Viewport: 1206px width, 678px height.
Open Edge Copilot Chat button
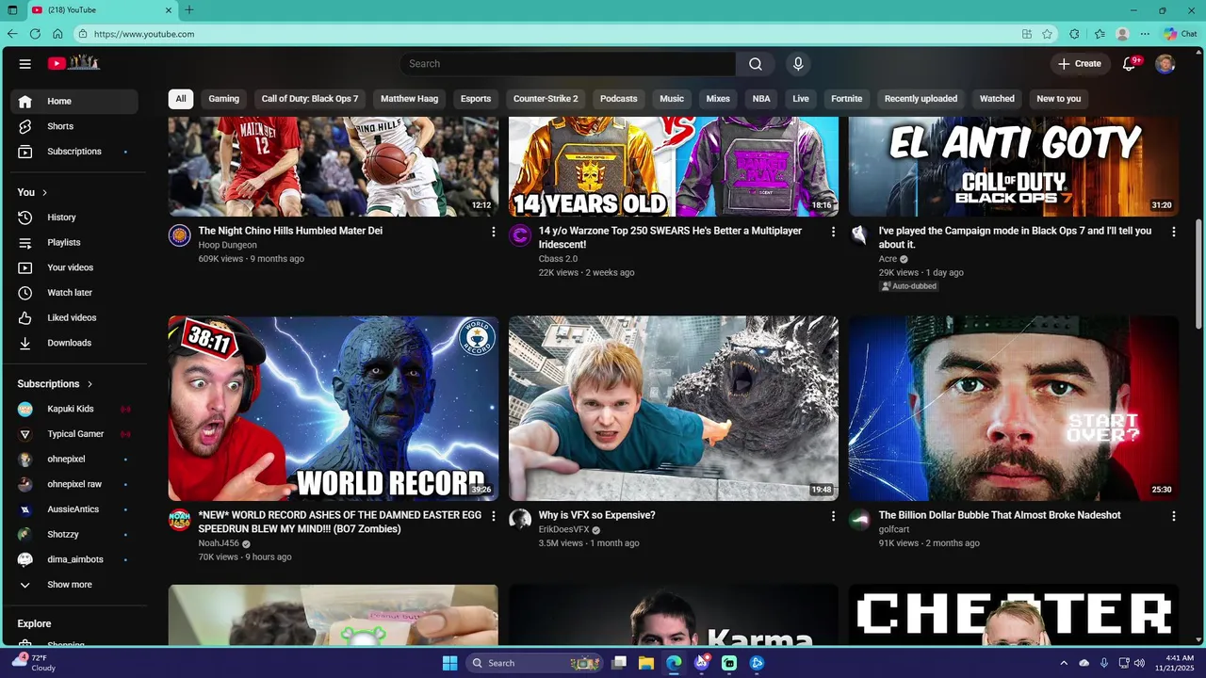(x=1181, y=34)
